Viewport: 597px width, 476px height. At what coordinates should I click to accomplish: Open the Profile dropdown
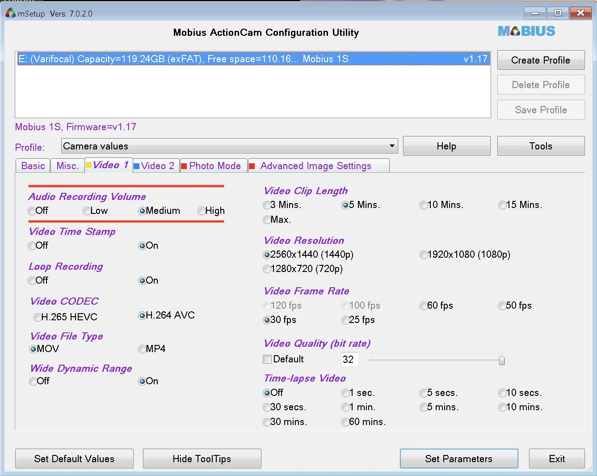229,146
